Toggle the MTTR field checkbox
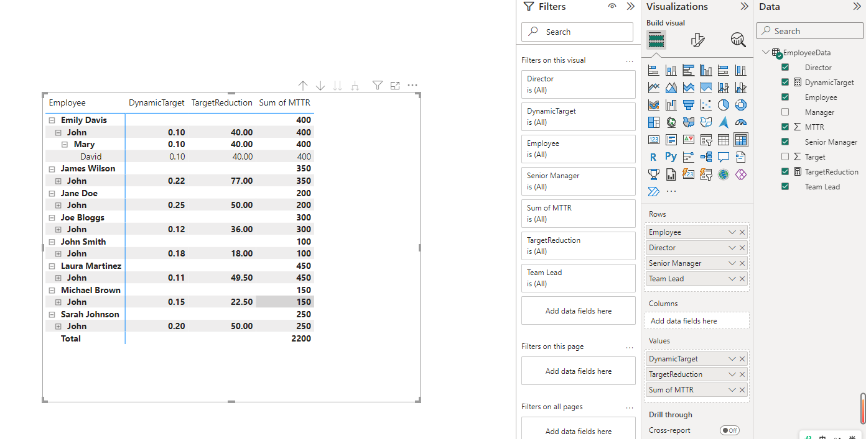 (785, 127)
